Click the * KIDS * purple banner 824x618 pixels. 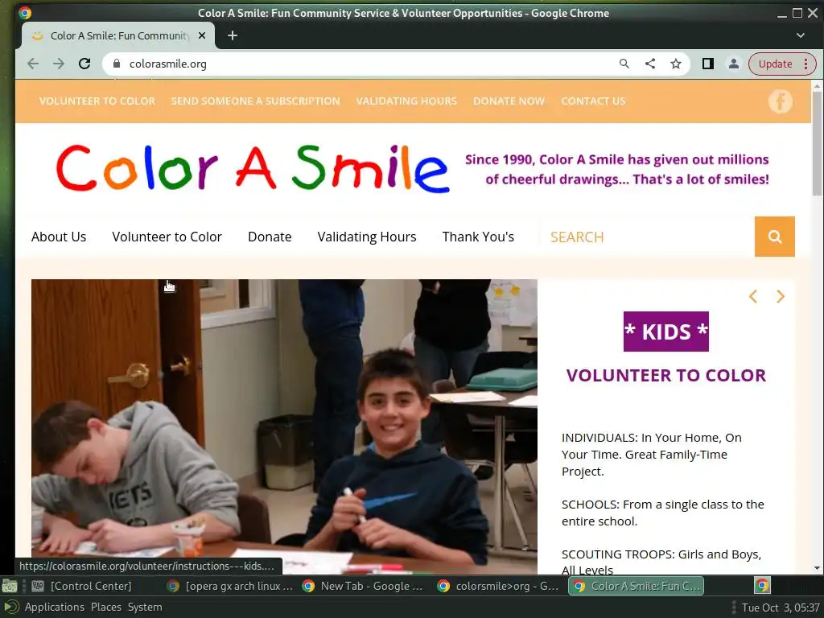(x=665, y=332)
